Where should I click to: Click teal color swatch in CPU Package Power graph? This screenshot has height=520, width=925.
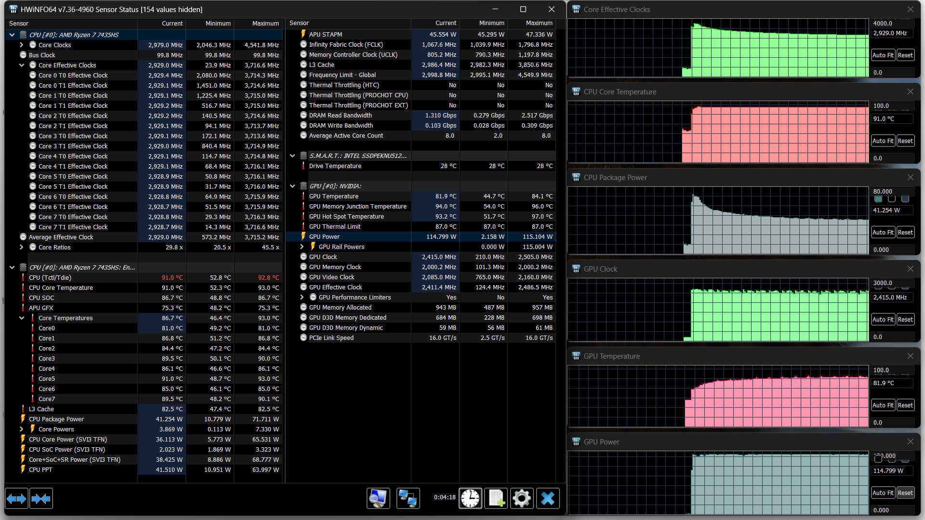pos(878,199)
